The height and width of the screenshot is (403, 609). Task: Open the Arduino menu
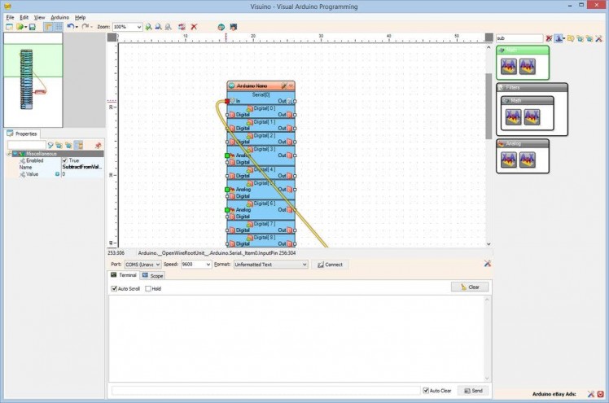(59, 17)
